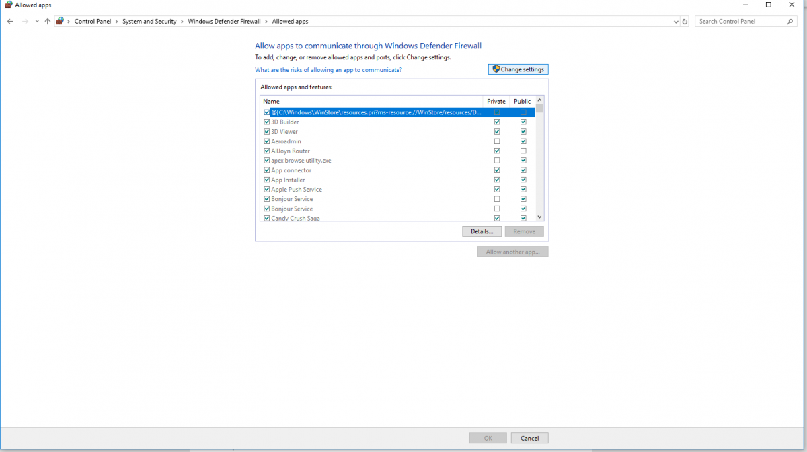Refresh the Allowed apps page
The image size is (807, 452).
[x=685, y=22]
